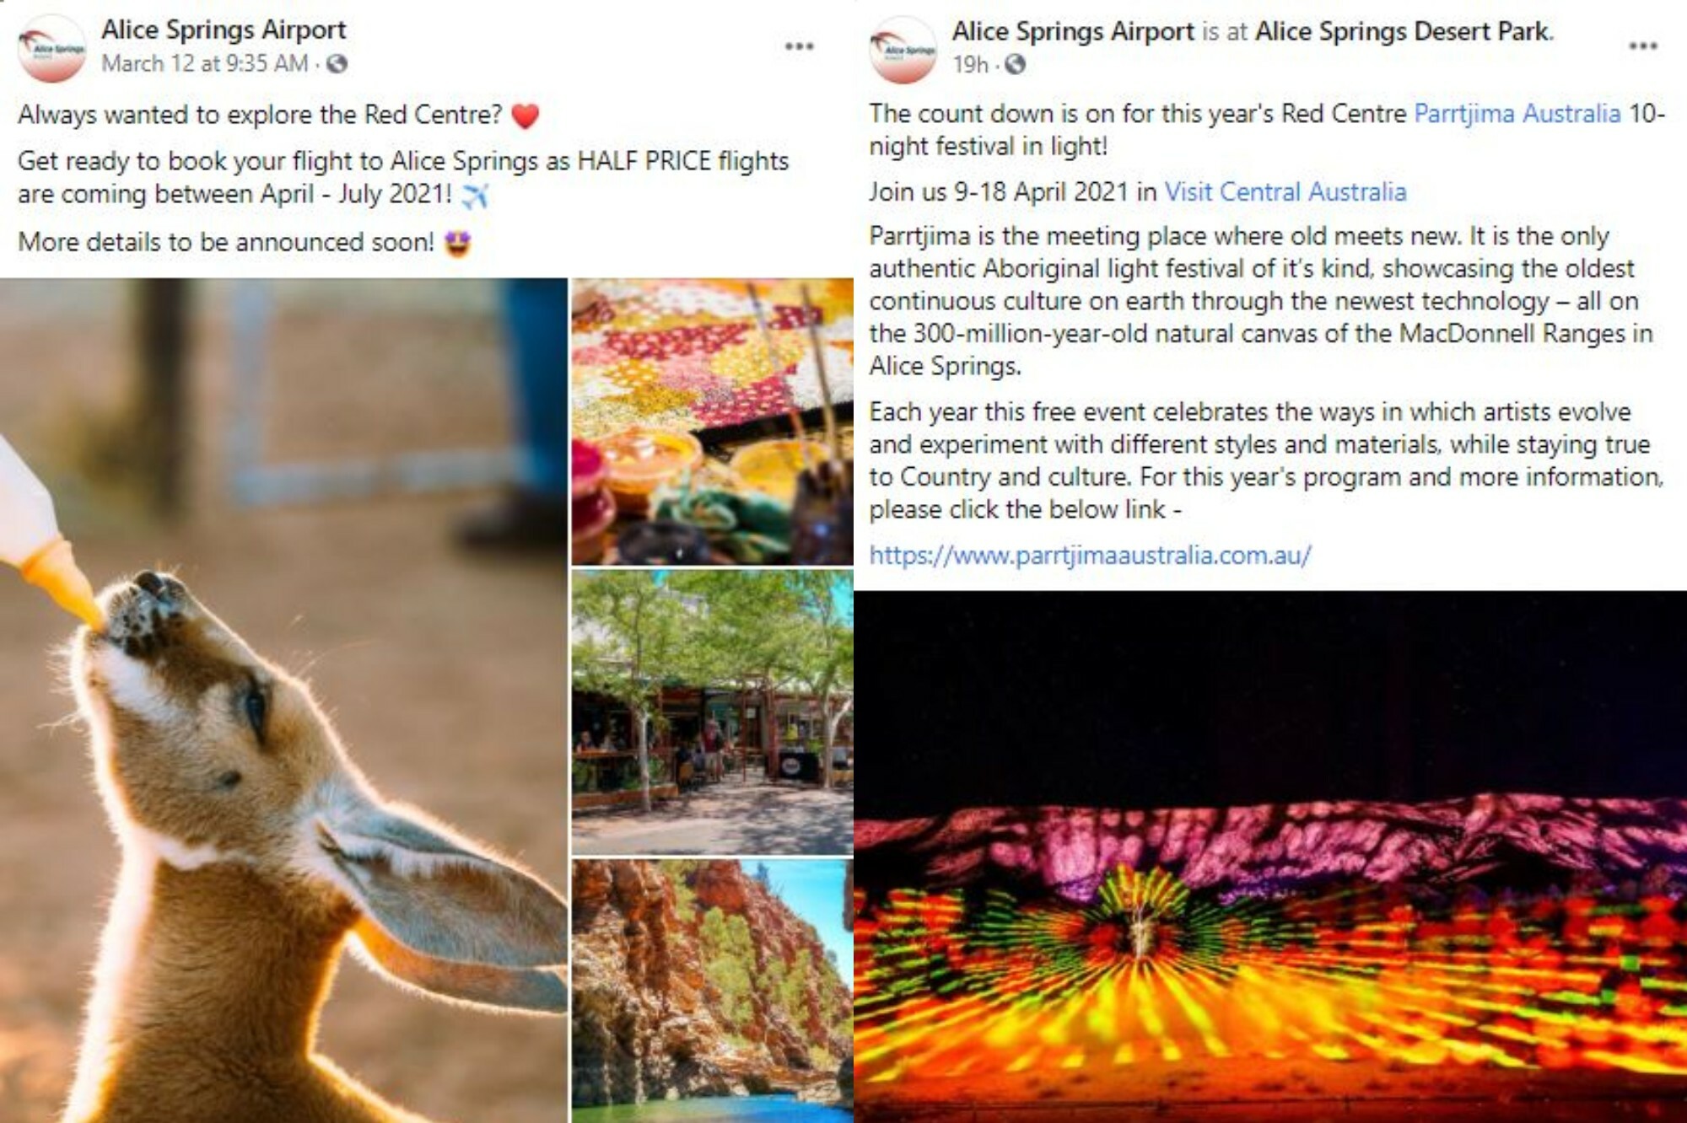Click the red heart emoji in left post
This screenshot has height=1123, width=1687.
(525, 116)
